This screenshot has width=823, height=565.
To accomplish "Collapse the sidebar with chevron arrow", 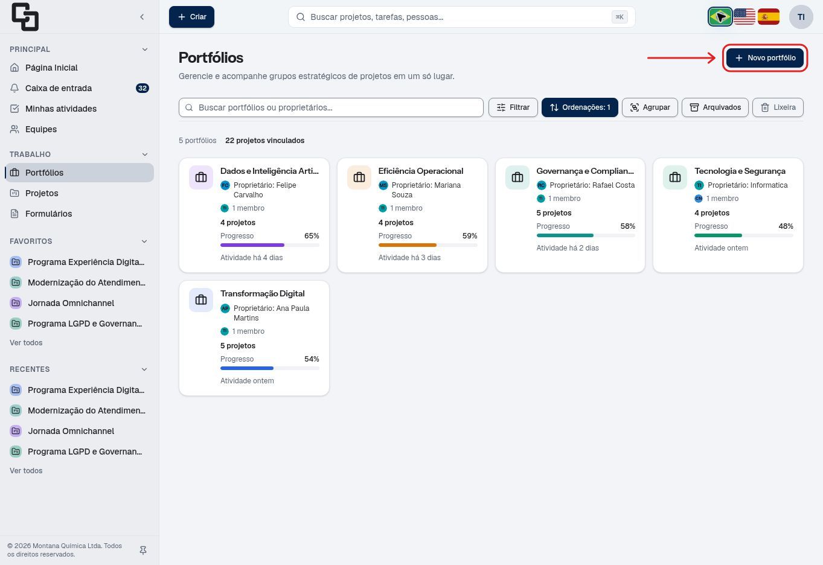I will [x=142, y=17].
